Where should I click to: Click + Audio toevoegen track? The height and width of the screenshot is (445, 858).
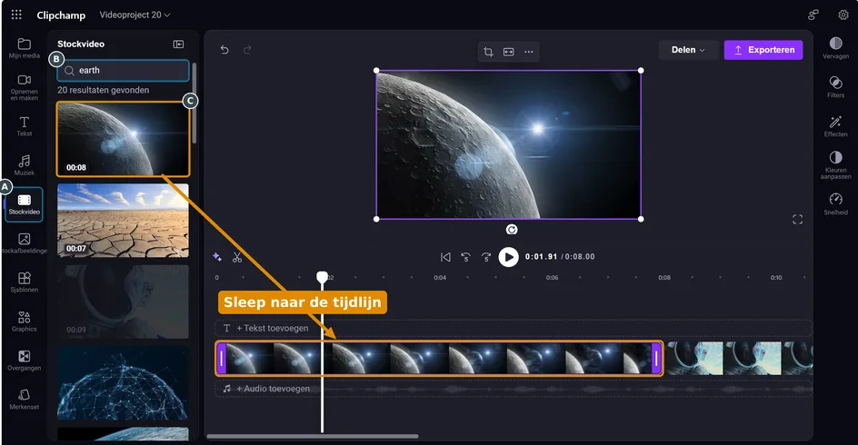(513, 389)
